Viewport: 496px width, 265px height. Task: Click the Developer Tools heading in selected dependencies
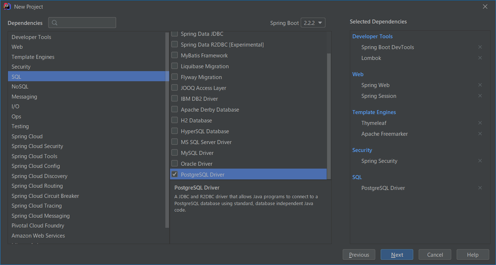click(372, 36)
